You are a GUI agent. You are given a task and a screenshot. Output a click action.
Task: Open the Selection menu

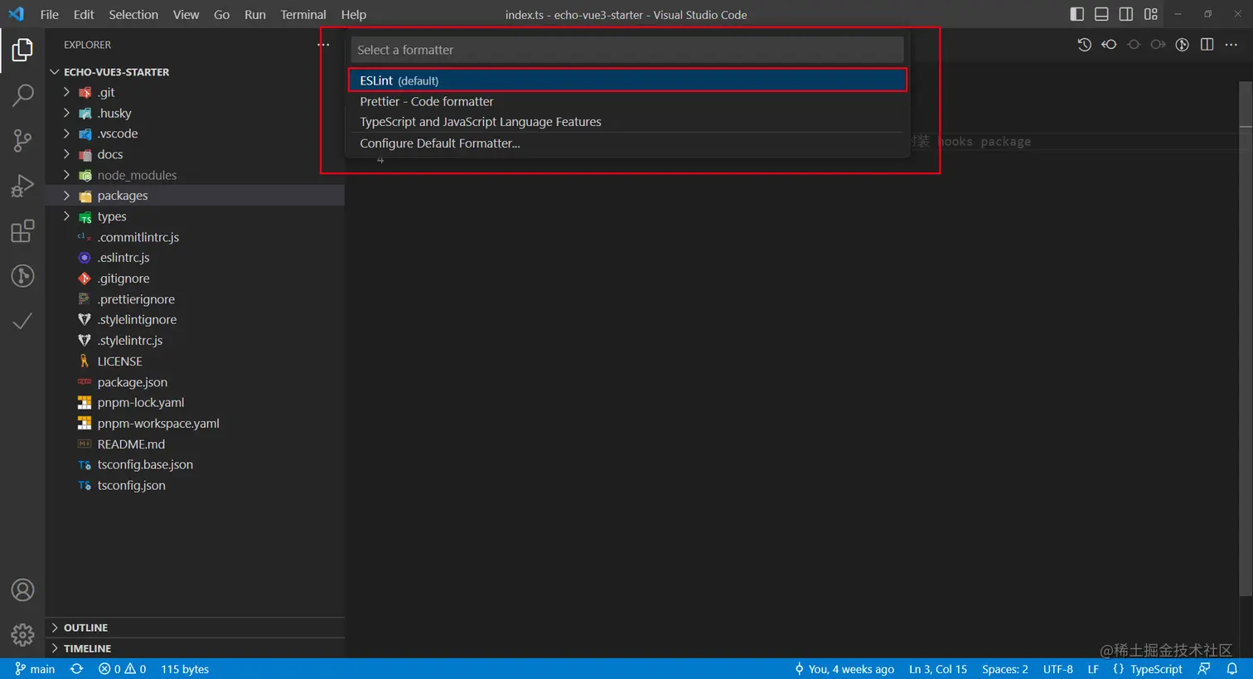coord(133,14)
